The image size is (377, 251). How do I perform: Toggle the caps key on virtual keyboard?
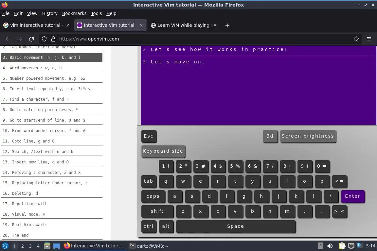(x=153, y=196)
